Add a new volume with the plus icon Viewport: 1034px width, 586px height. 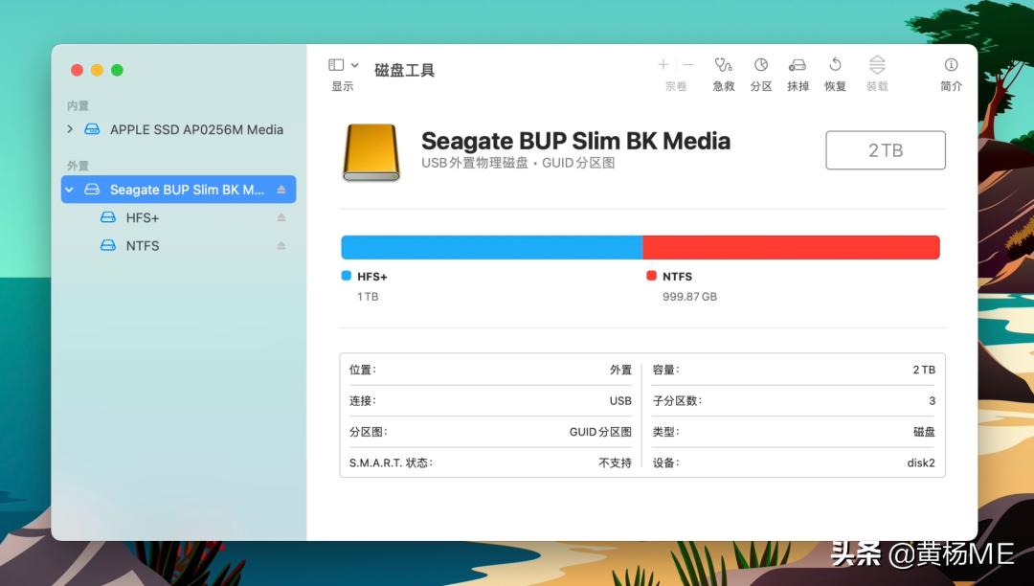pos(663,64)
